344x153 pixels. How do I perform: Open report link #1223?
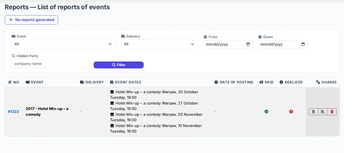click(13, 111)
